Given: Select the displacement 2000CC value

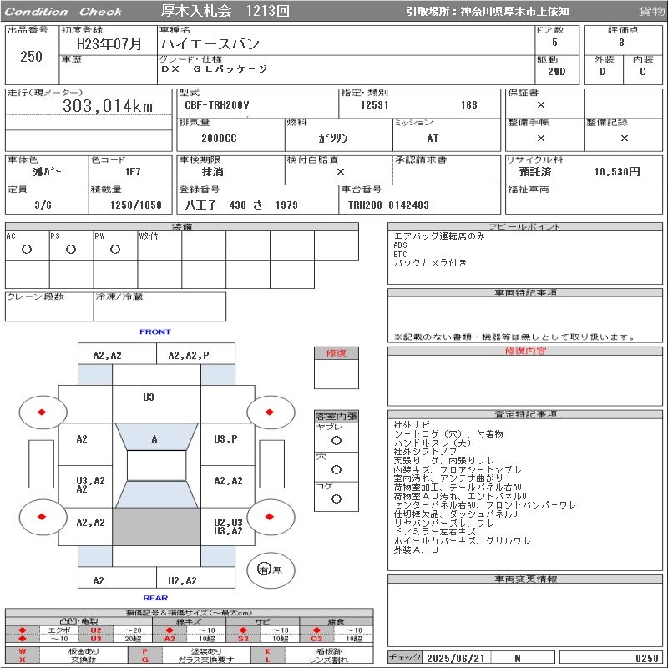Looking at the screenshot, I should click(219, 139).
